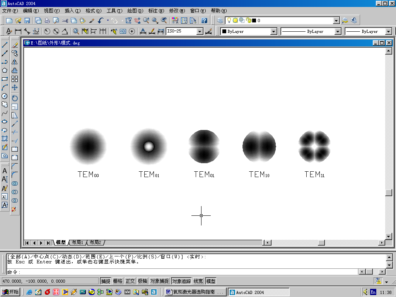Activate the Rotate tool
The width and height of the screenshot is (396, 297).
click(x=15, y=98)
